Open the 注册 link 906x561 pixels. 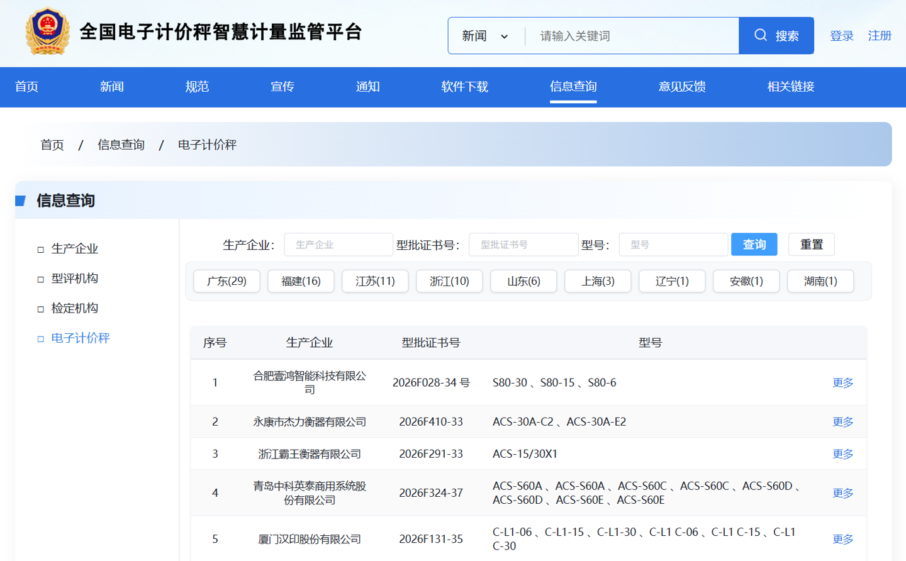coord(880,36)
